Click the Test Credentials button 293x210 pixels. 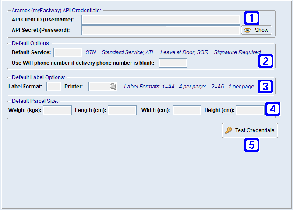250,130
